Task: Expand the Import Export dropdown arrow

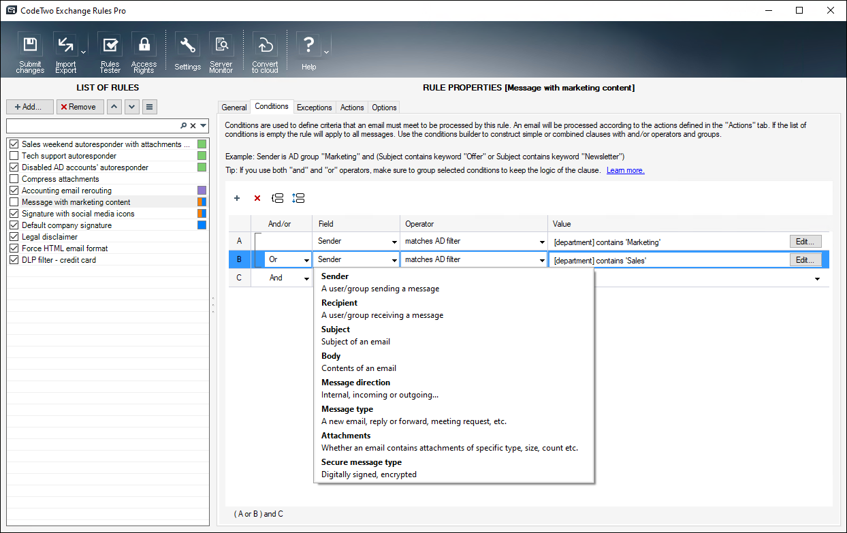Action: pos(83,52)
